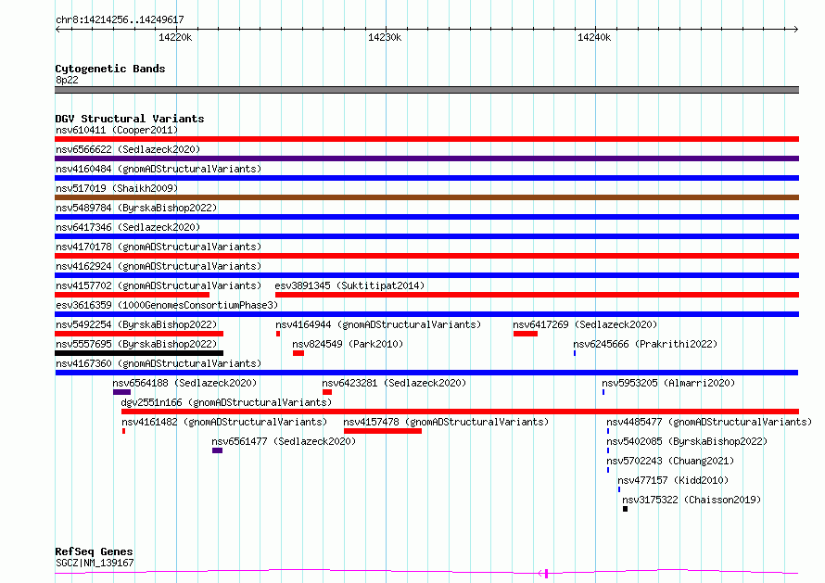The height and width of the screenshot is (583, 825).
Task: Select nsv5953205 (Almarri2020) label
Action: pyautogui.click(x=668, y=383)
